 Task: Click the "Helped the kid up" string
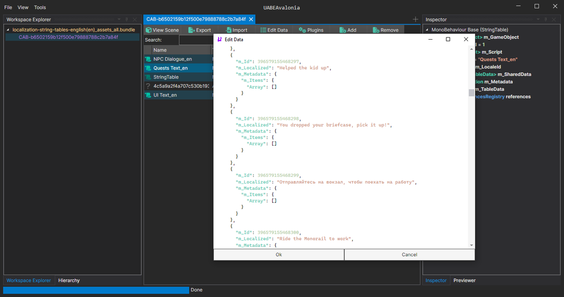point(303,68)
